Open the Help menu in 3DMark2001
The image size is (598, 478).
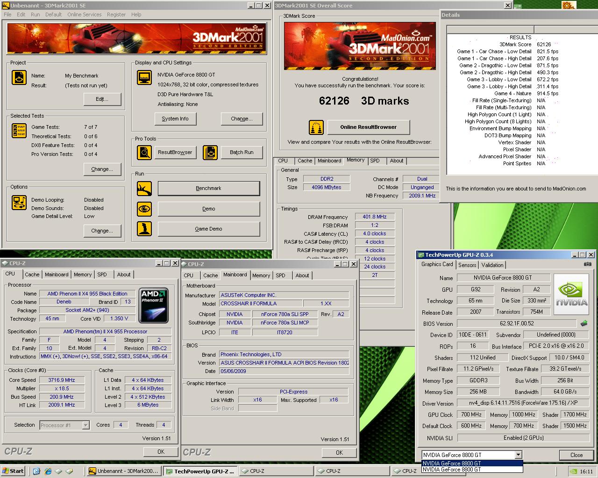coord(136,14)
